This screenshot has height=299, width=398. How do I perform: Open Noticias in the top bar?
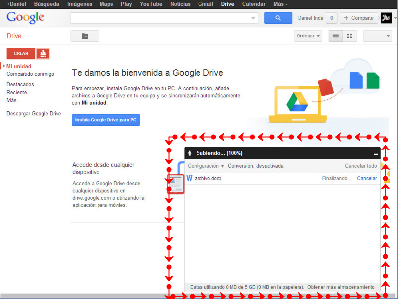[180, 4]
